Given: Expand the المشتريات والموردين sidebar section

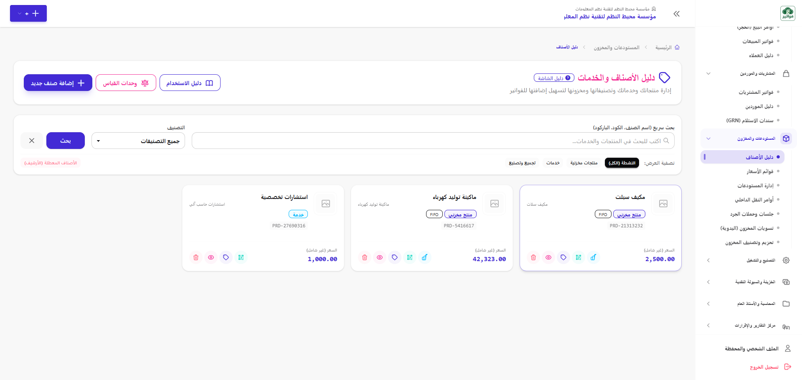Looking at the screenshot, I should [749, 73].
